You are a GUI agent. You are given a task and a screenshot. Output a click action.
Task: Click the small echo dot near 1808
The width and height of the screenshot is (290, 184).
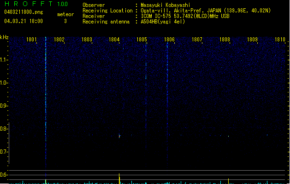[229, 136]
